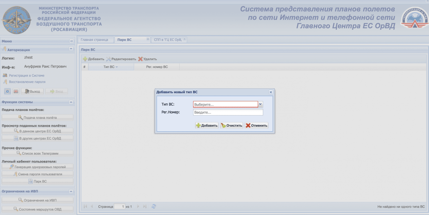Viewport: 429px width, 215px height.
Task: Open В данном центре ЕС ОрВД
Action: point(38,131)
